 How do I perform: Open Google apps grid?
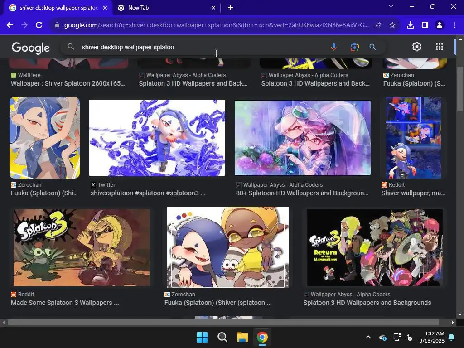point(440,47)
